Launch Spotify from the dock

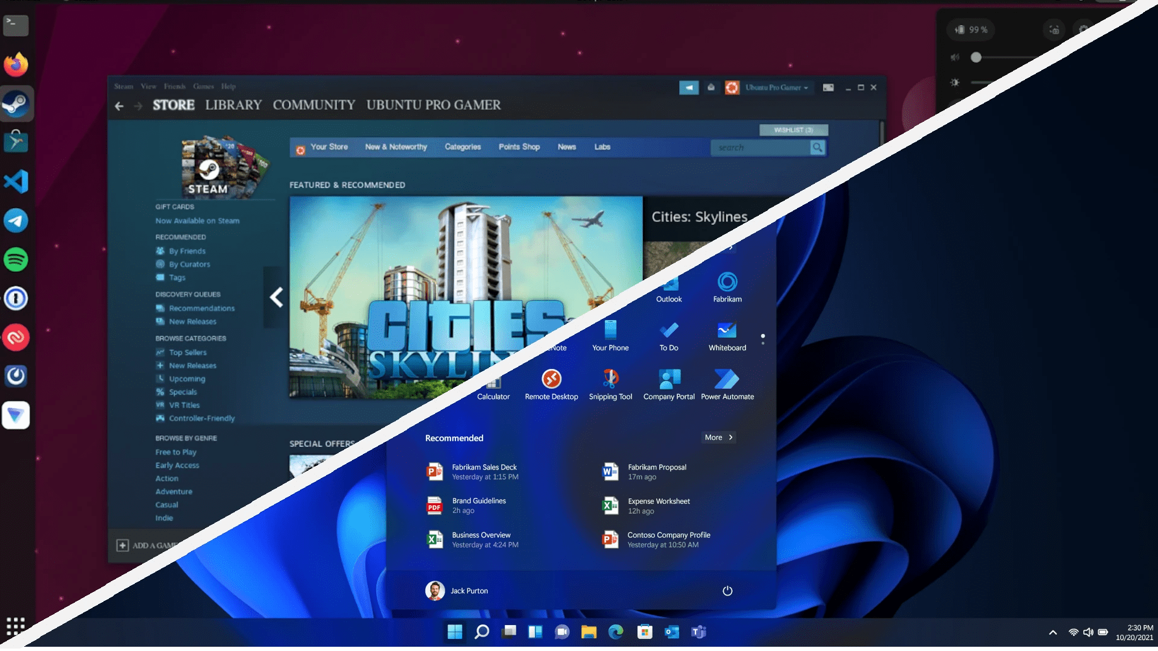[16, 260]
